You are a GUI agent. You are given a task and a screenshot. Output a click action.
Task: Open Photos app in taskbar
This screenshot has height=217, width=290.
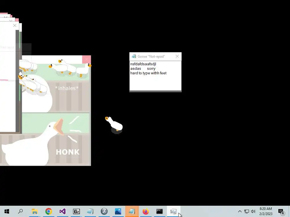tap(118, 211)
